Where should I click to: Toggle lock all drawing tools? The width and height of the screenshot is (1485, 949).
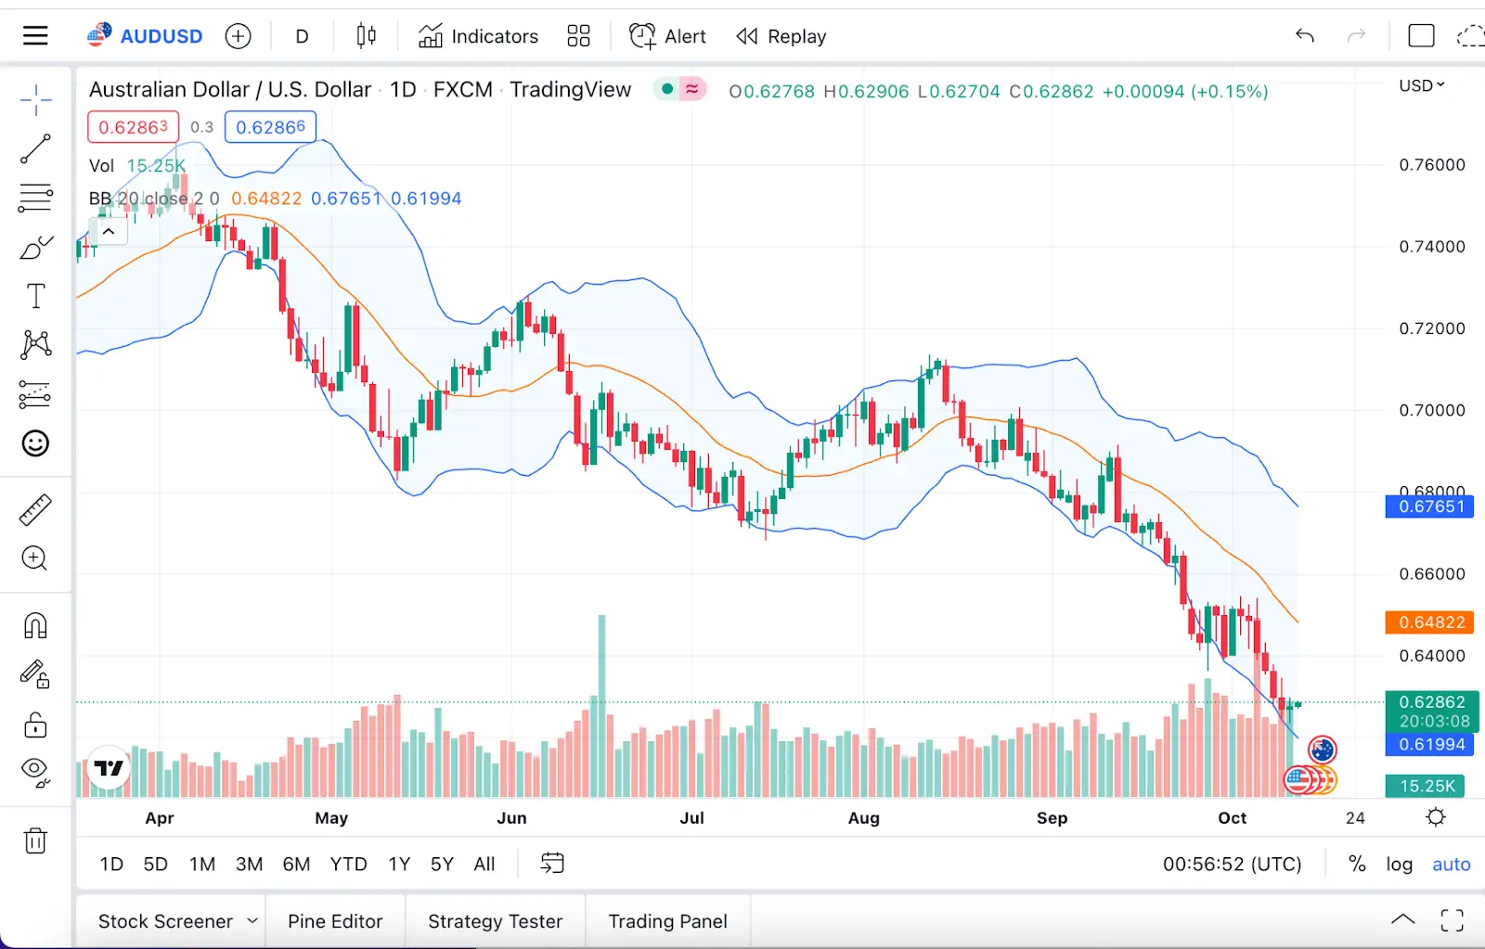(35, 725)
